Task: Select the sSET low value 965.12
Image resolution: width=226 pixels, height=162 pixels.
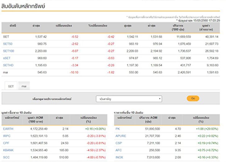Action: 157,58
